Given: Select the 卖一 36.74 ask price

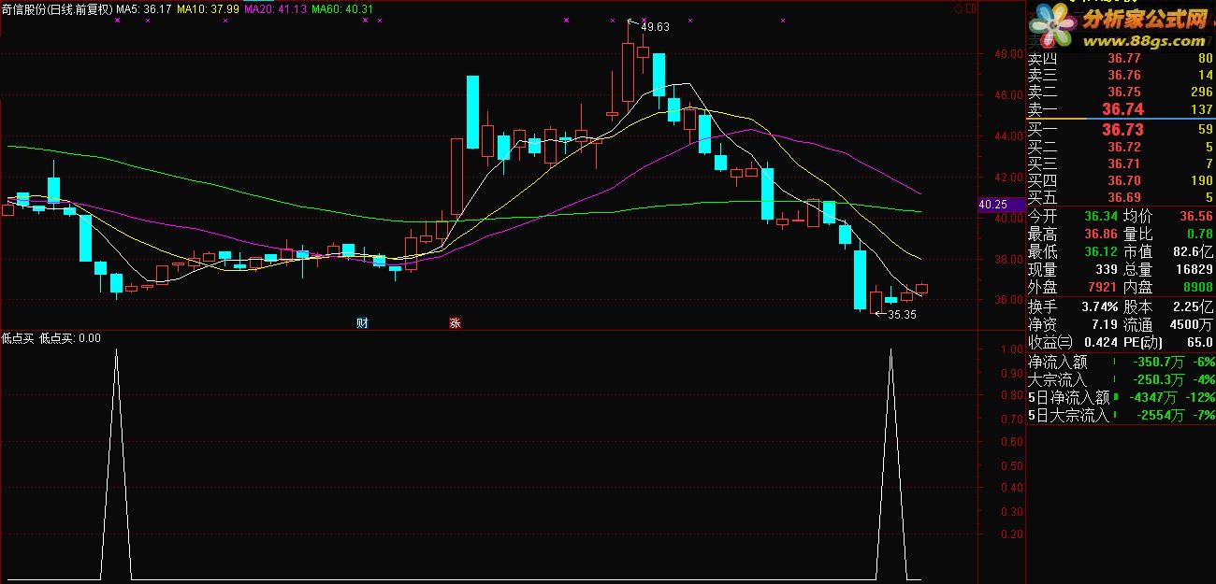Looking at the screenshot, I should [x=1121, y=109].
